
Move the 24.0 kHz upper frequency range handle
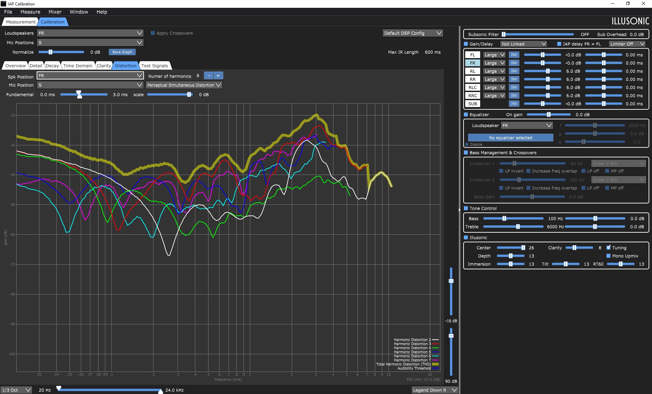click(x=160, y=391)
